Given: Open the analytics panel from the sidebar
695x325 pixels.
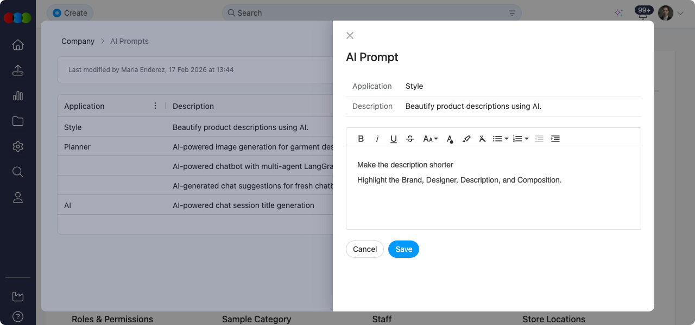Looking at the screenshot, I should [18, 95].
